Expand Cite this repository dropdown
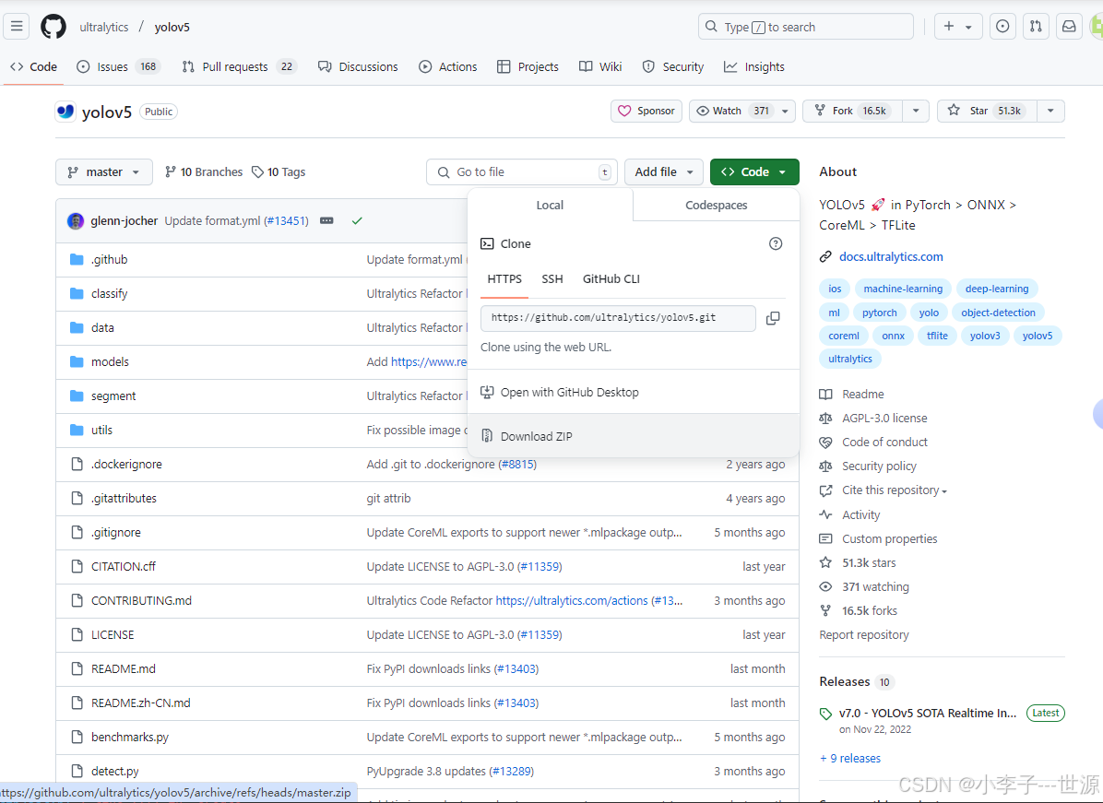The width and height of the screenshot is (1103, 803). 894,490
